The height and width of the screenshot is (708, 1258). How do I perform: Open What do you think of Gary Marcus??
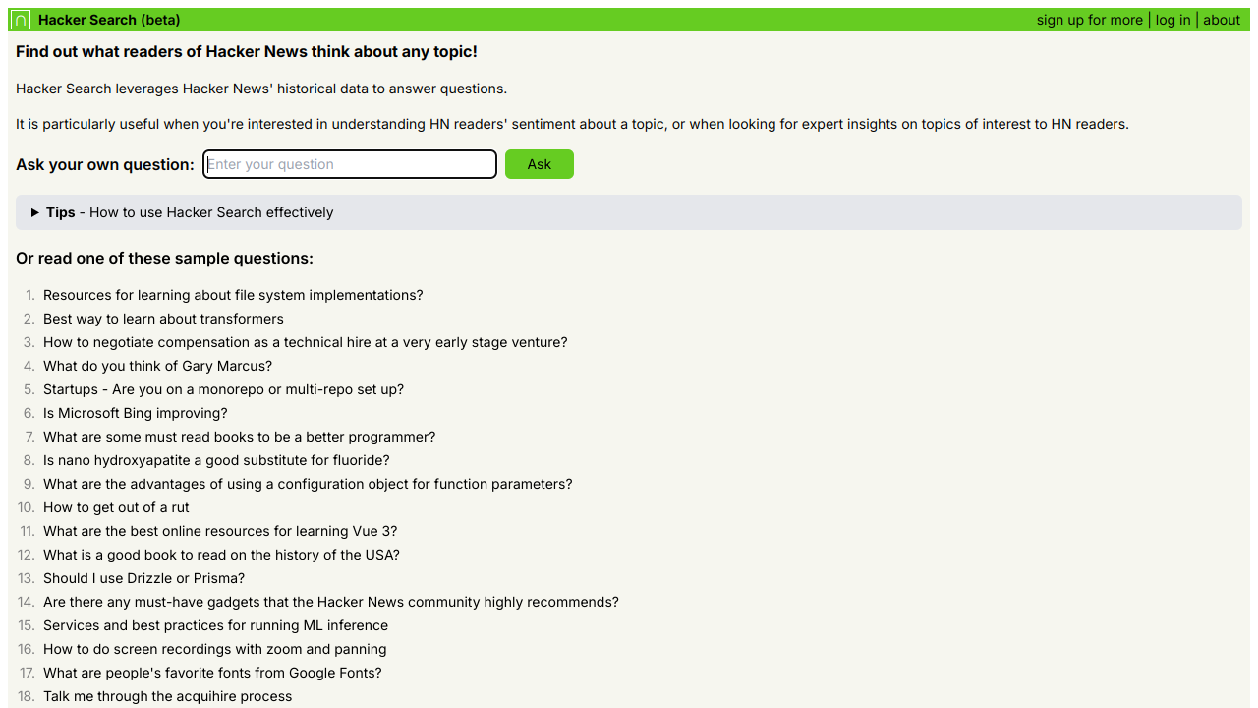pyautogui.click(x=158, y=366)
